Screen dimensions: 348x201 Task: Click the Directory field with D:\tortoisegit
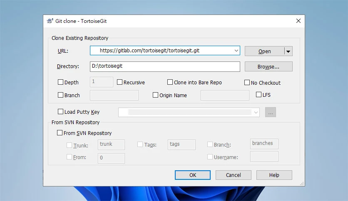tap(165, 66)
